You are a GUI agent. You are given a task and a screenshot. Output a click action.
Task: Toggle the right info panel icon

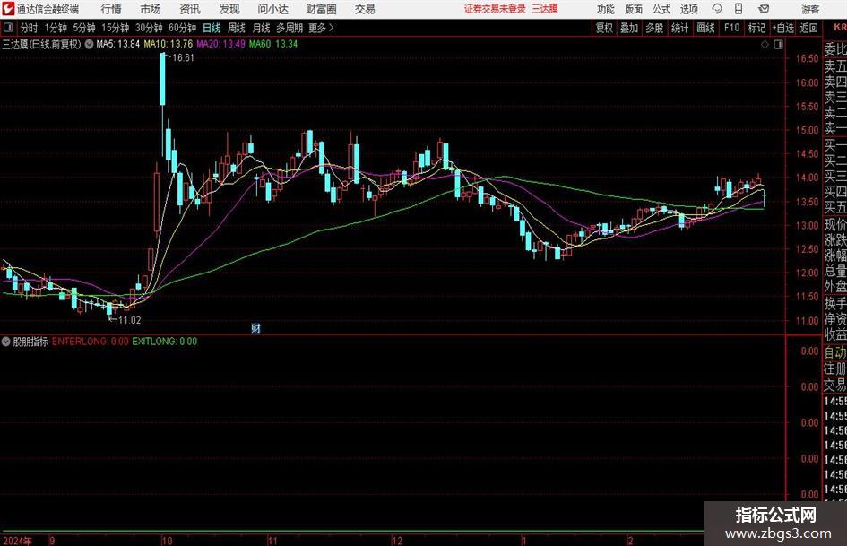tap(778, 45)
